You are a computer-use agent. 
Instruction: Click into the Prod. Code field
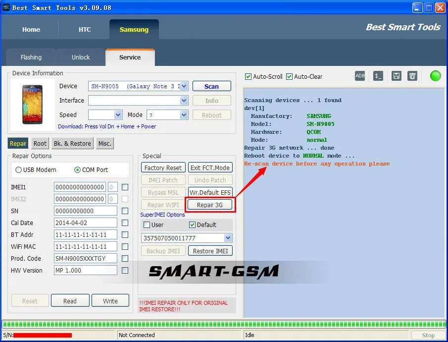click(x=86, y=258)
